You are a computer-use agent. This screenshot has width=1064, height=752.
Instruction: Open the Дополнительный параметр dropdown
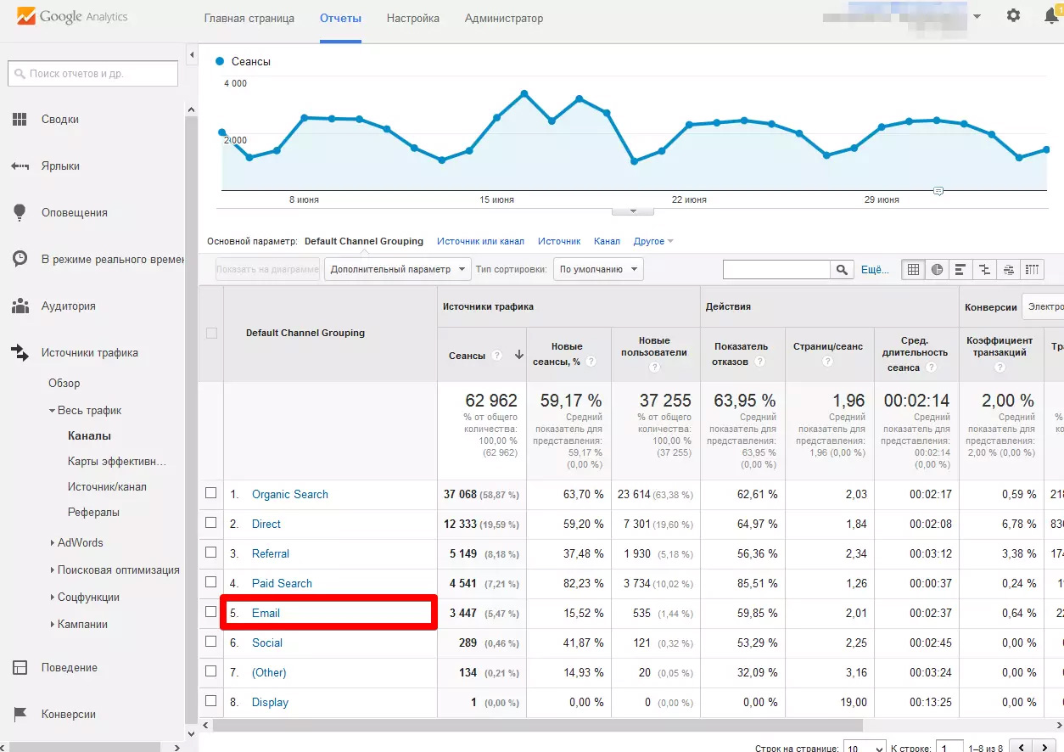click(x=397, y=269)
